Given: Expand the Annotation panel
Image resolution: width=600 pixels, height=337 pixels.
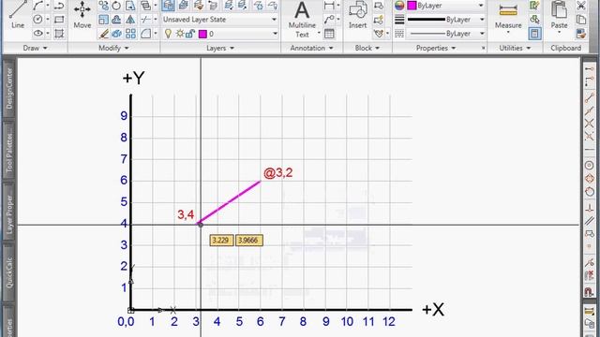Looking at the screenshot, I should (311, 48).
